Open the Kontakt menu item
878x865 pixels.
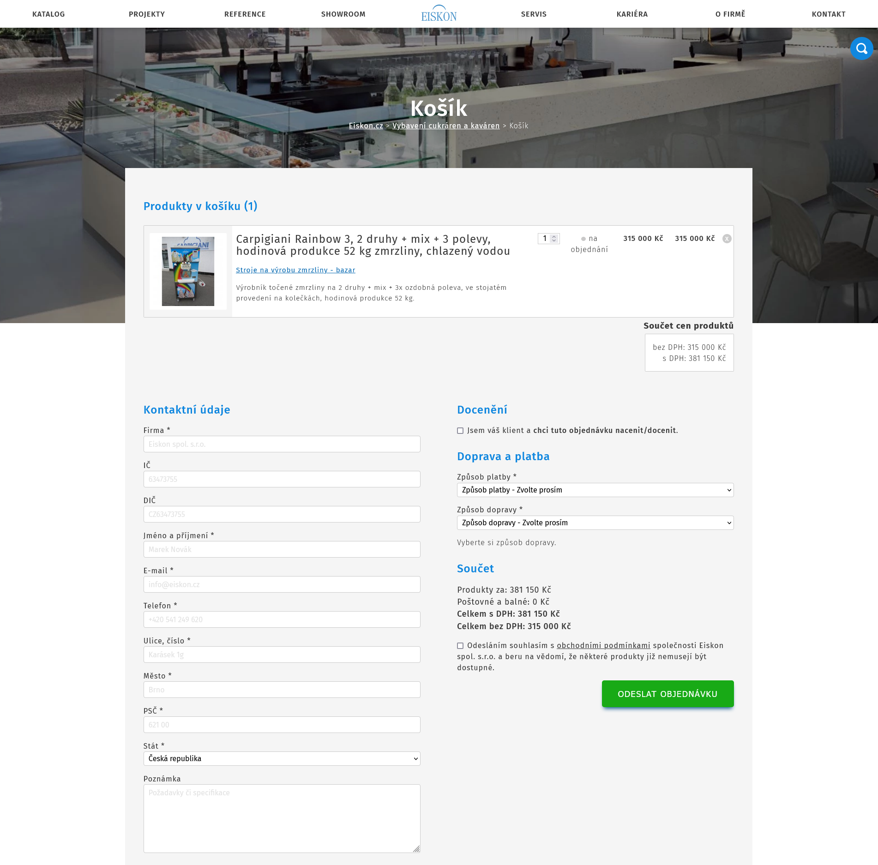829,14
